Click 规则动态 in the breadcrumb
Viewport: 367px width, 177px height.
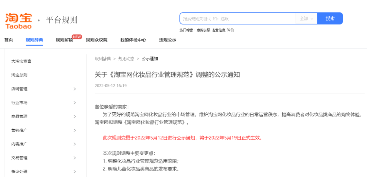point(126,59)
